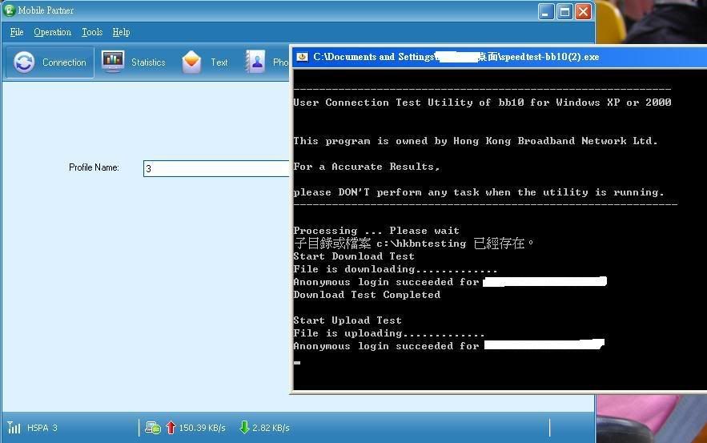This screenshot has height=443, width=707.
Task: Click the 'File is uploading' console line
Action: (388, 333)
